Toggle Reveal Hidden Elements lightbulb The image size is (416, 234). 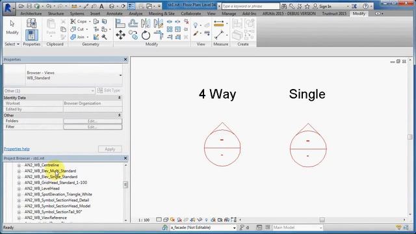[207, 220]
